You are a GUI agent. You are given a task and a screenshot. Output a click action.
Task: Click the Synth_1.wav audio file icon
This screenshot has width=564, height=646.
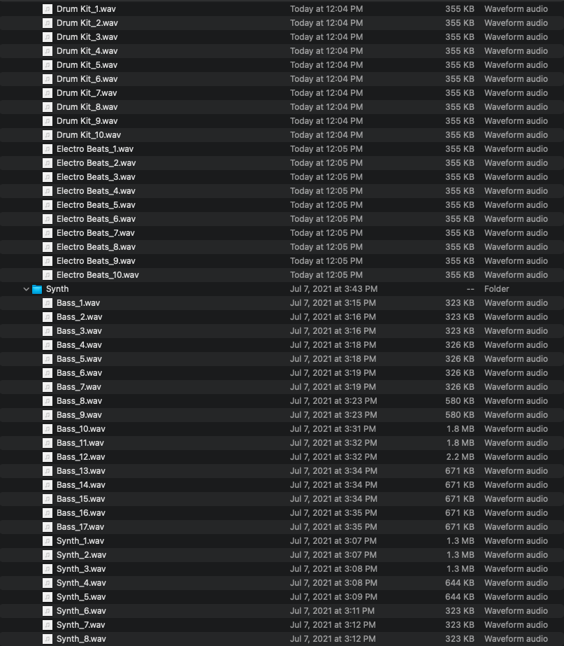pyautogui.click(x=48, y=541)
